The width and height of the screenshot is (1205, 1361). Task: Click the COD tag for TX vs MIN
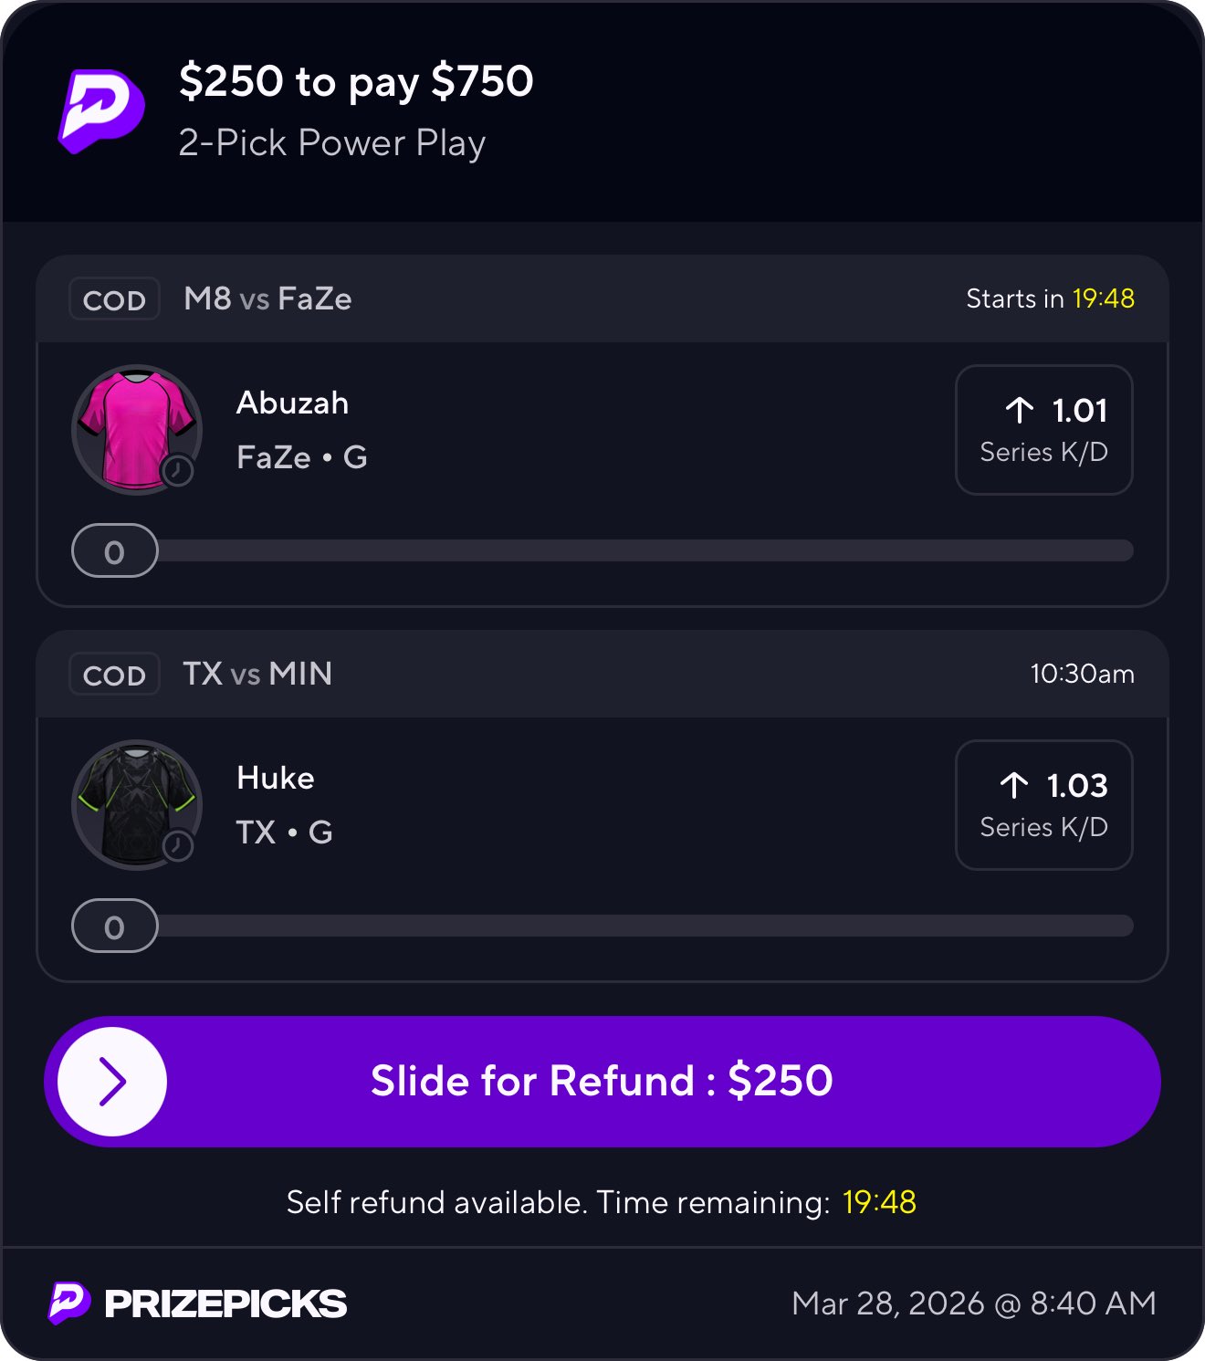[x=114, y=675]
